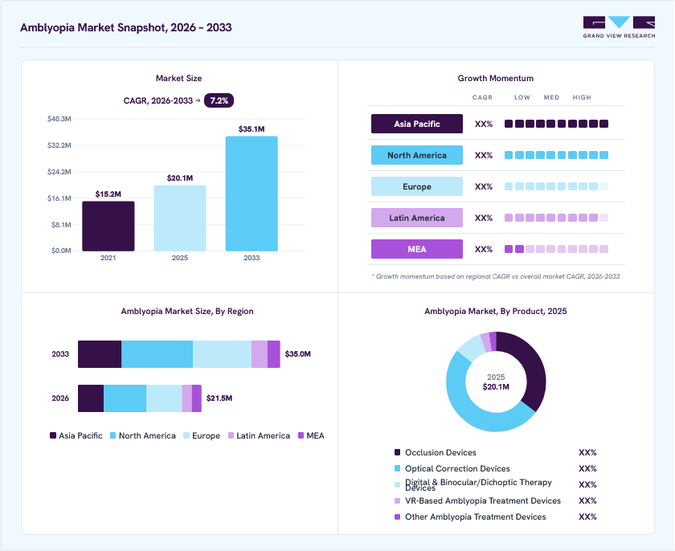This screenshot has width=675, height=551.
Task: Click the Optical Correction Devices XX% value
Action: coord(587,468)
